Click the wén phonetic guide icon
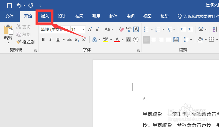Image resolution: width=219 pixels, height=127 pixels. [x=129, y=29]
